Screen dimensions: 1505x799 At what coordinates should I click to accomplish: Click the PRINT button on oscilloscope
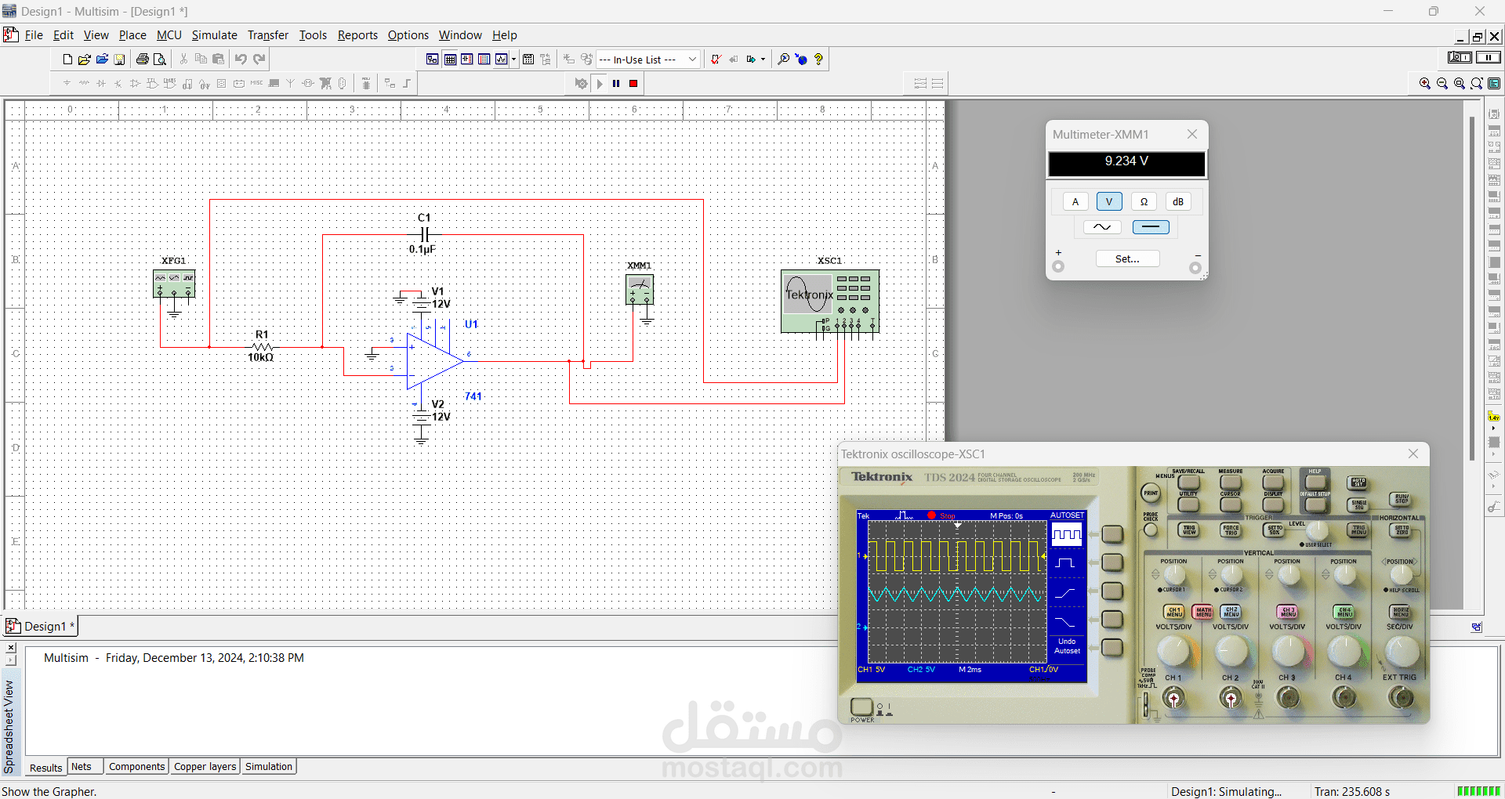[1150, 493]
